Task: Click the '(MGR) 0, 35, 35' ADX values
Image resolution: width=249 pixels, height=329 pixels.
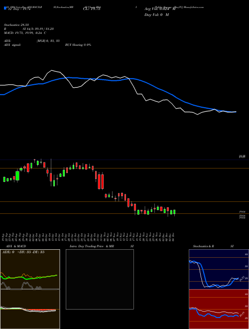Action: pyautogui.click(x=48, y=41)
